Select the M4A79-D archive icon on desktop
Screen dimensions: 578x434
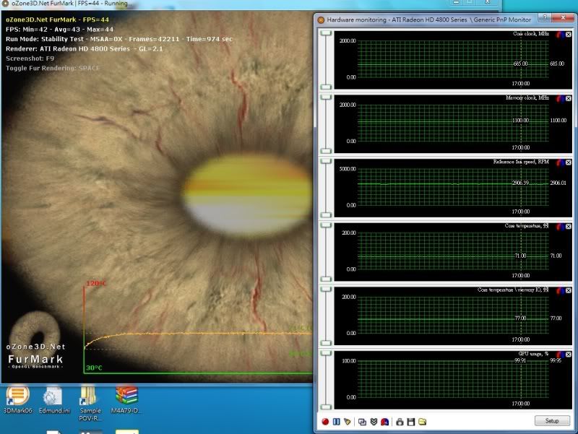[126, 399]
